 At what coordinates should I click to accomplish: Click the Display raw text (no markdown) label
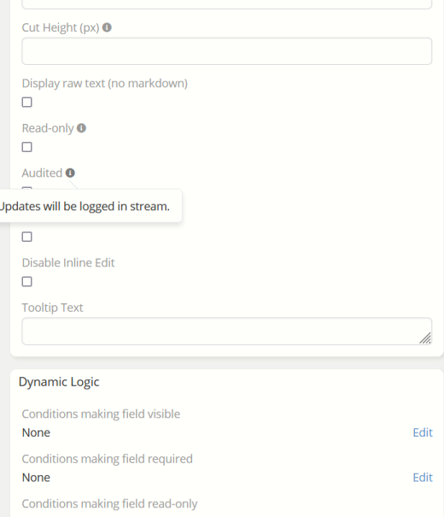105,84
